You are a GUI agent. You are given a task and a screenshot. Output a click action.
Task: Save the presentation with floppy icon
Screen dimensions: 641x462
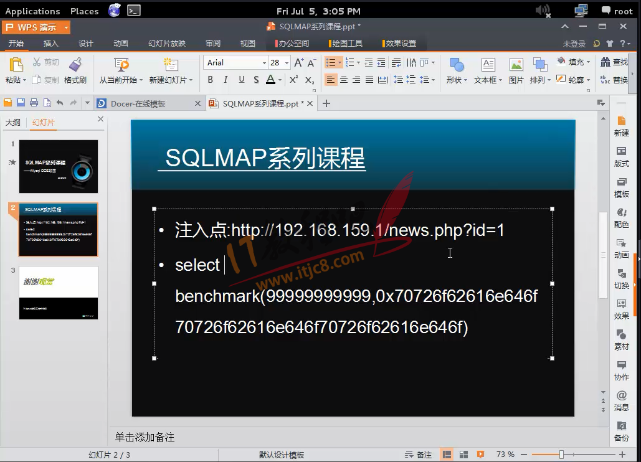pyautogui.click(x=21, y=103)
